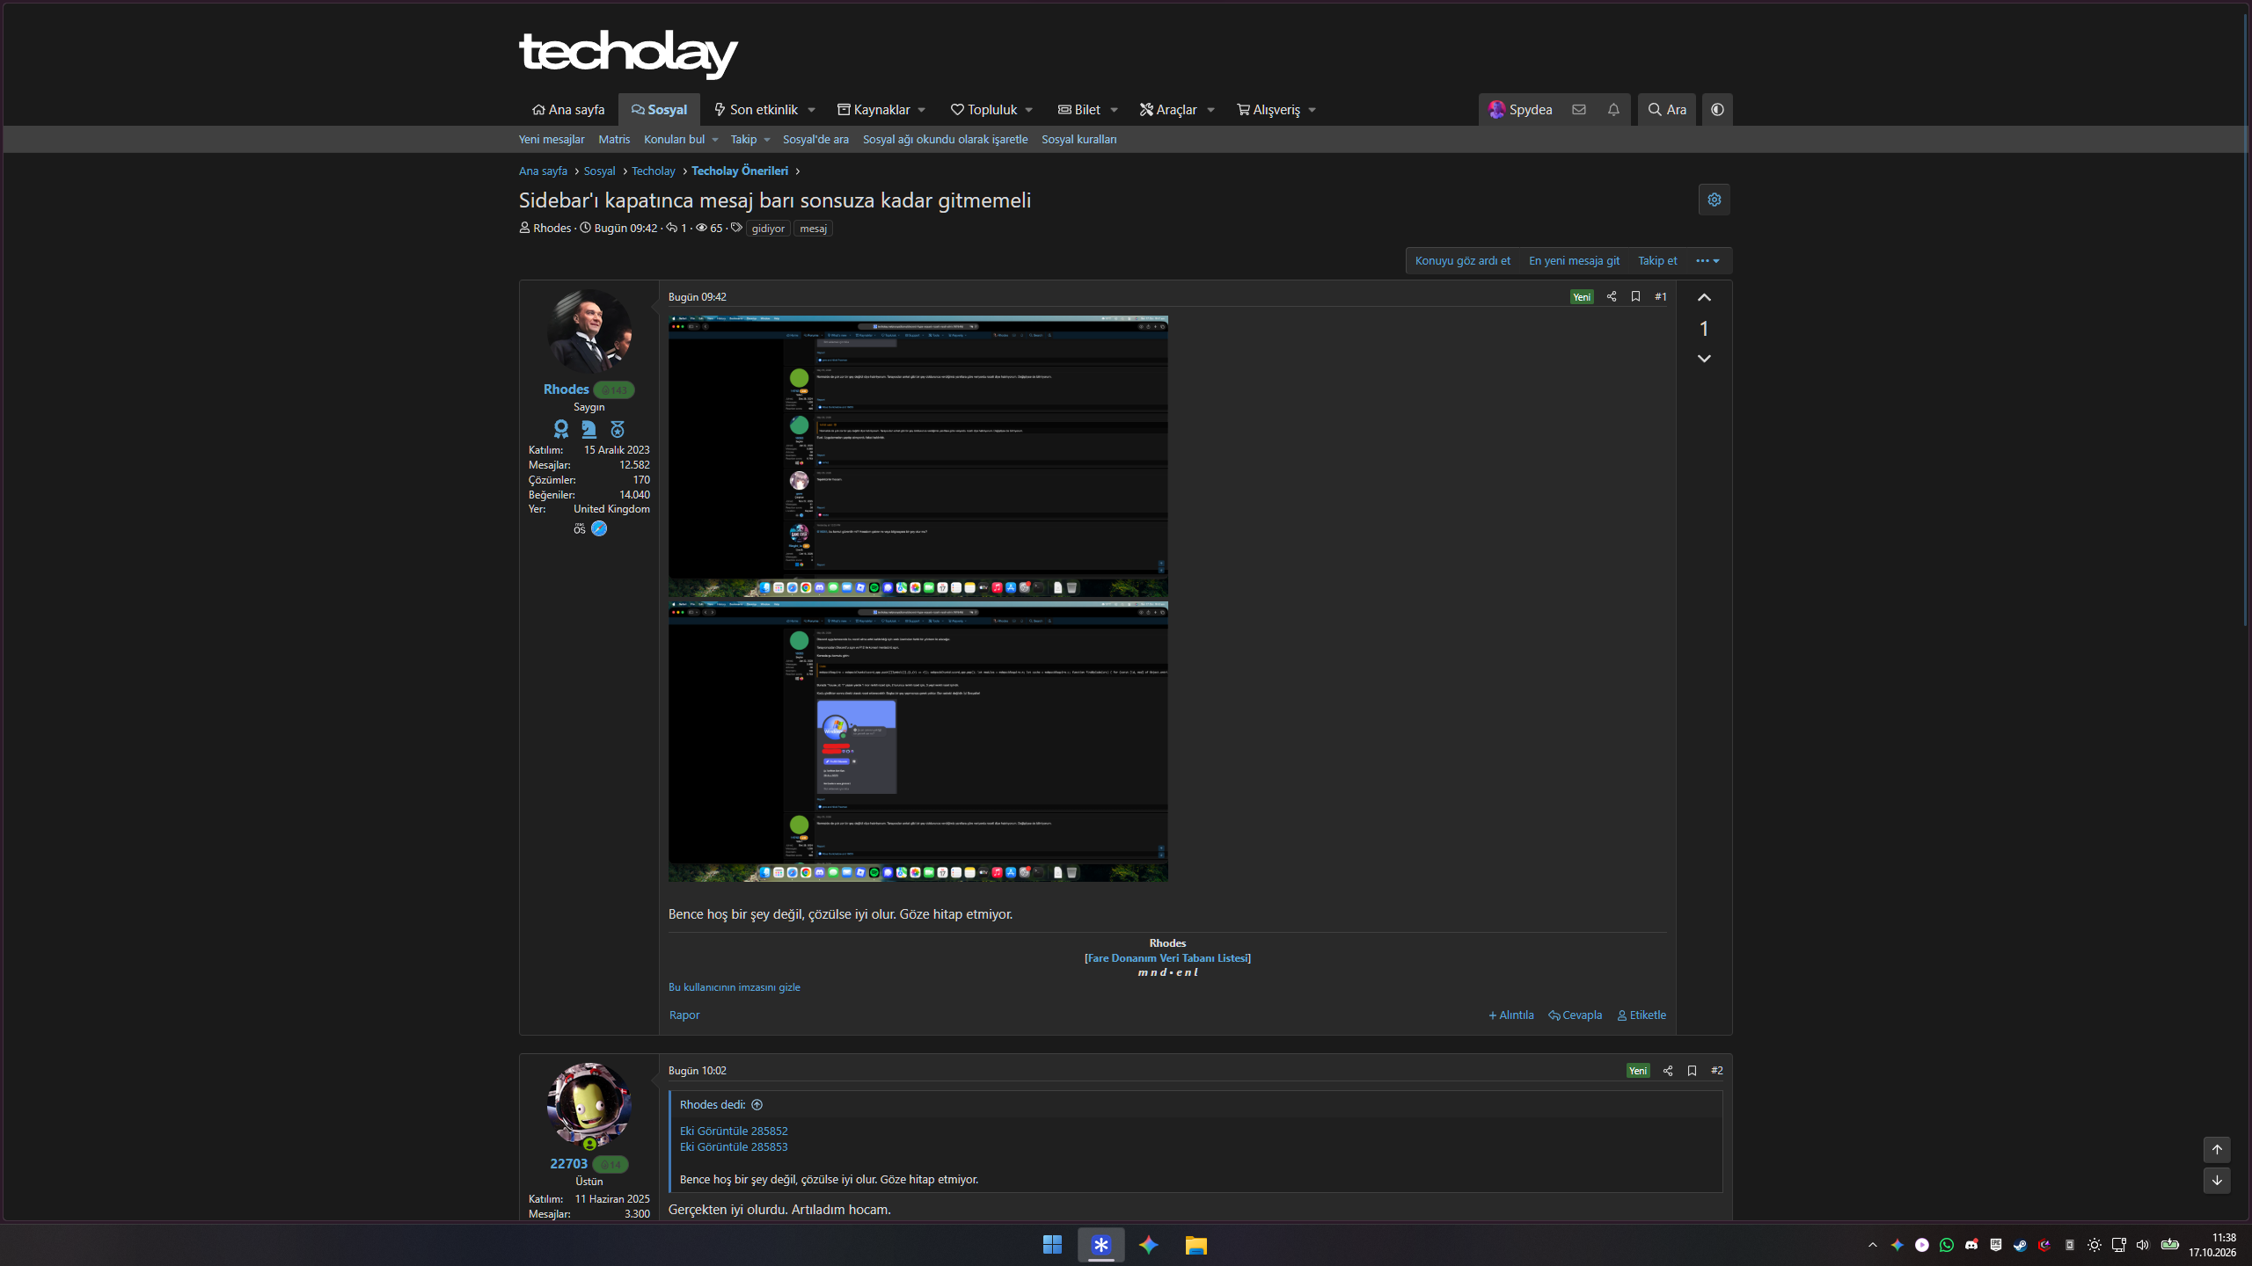Image resolution: width=2252 pixels, height=1266 pixels.
Task: Click Cevapla on post #1
Action: click(x=1576, y=1015)
